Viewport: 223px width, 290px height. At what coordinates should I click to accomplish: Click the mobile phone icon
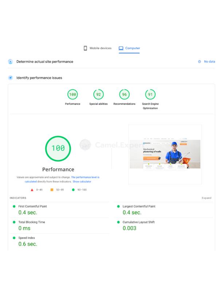pyautogui.click(x=85, y=48)
